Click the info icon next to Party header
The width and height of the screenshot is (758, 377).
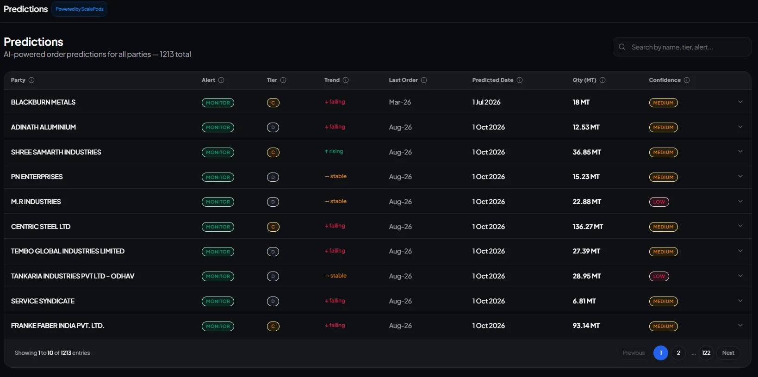(x=31, y=80)
